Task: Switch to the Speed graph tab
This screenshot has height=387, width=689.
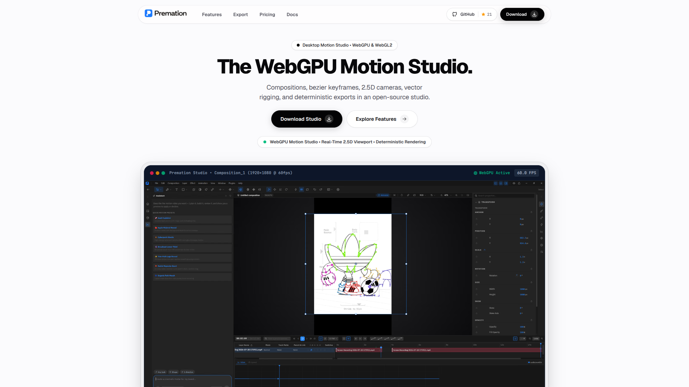Action: (253, 362)
